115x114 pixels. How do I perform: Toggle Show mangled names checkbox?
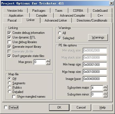[x=14, y=97]
